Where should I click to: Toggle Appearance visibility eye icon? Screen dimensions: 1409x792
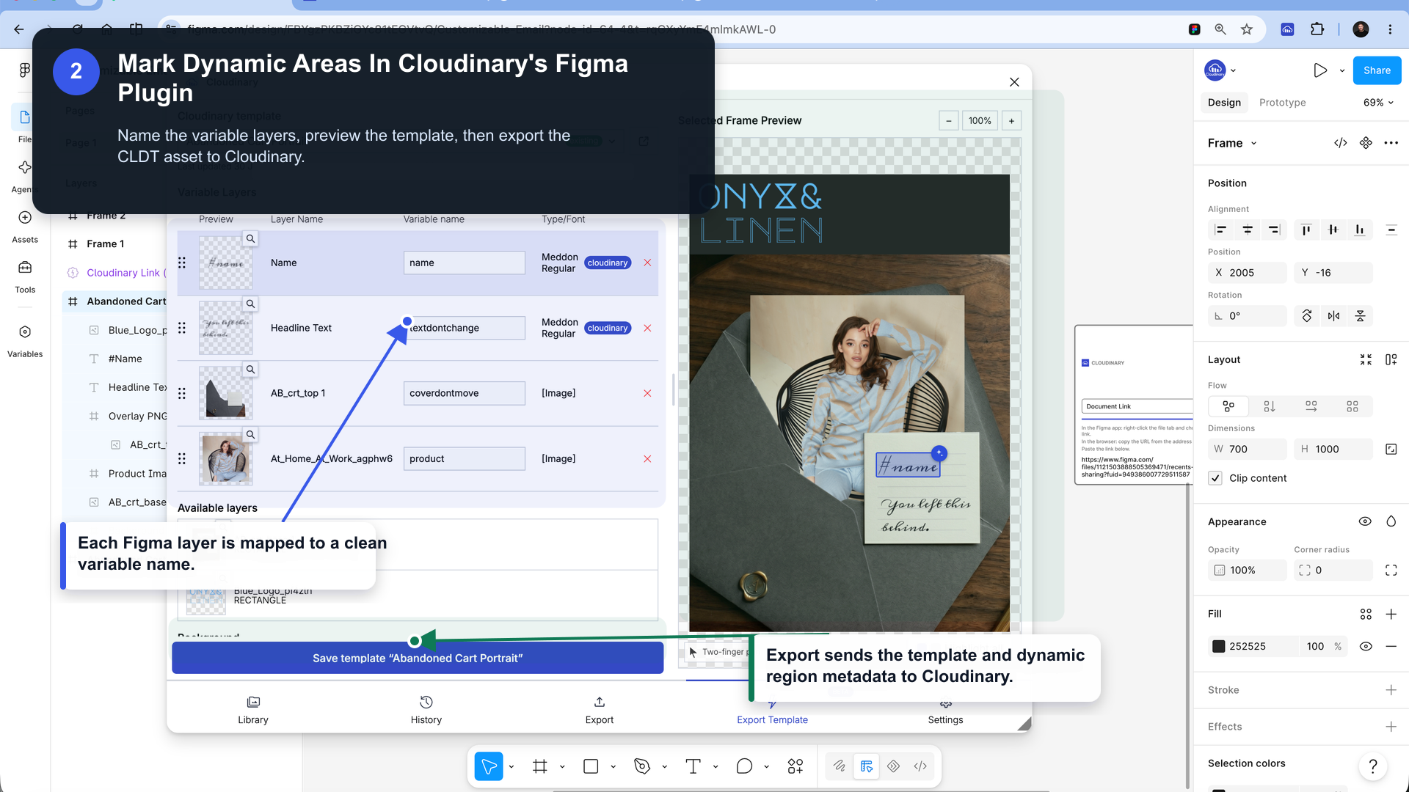tap(1365, 521)
